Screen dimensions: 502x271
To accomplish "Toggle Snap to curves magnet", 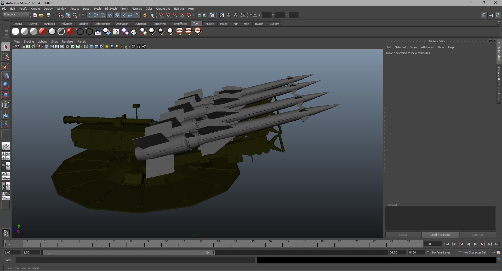I will 168,15.
